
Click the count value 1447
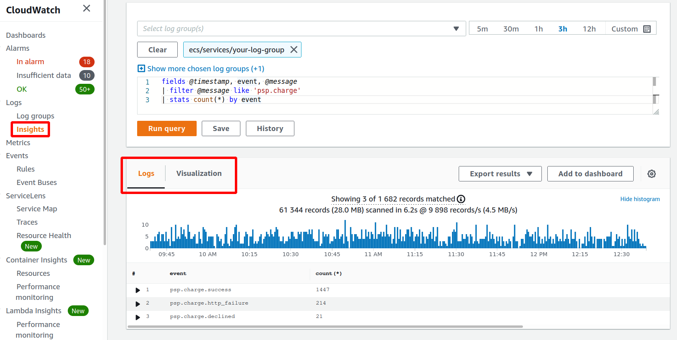pyautogui.click(x=323, y=290)
